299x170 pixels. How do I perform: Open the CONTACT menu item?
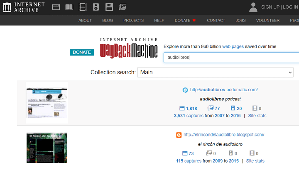[x=216, y=20]
